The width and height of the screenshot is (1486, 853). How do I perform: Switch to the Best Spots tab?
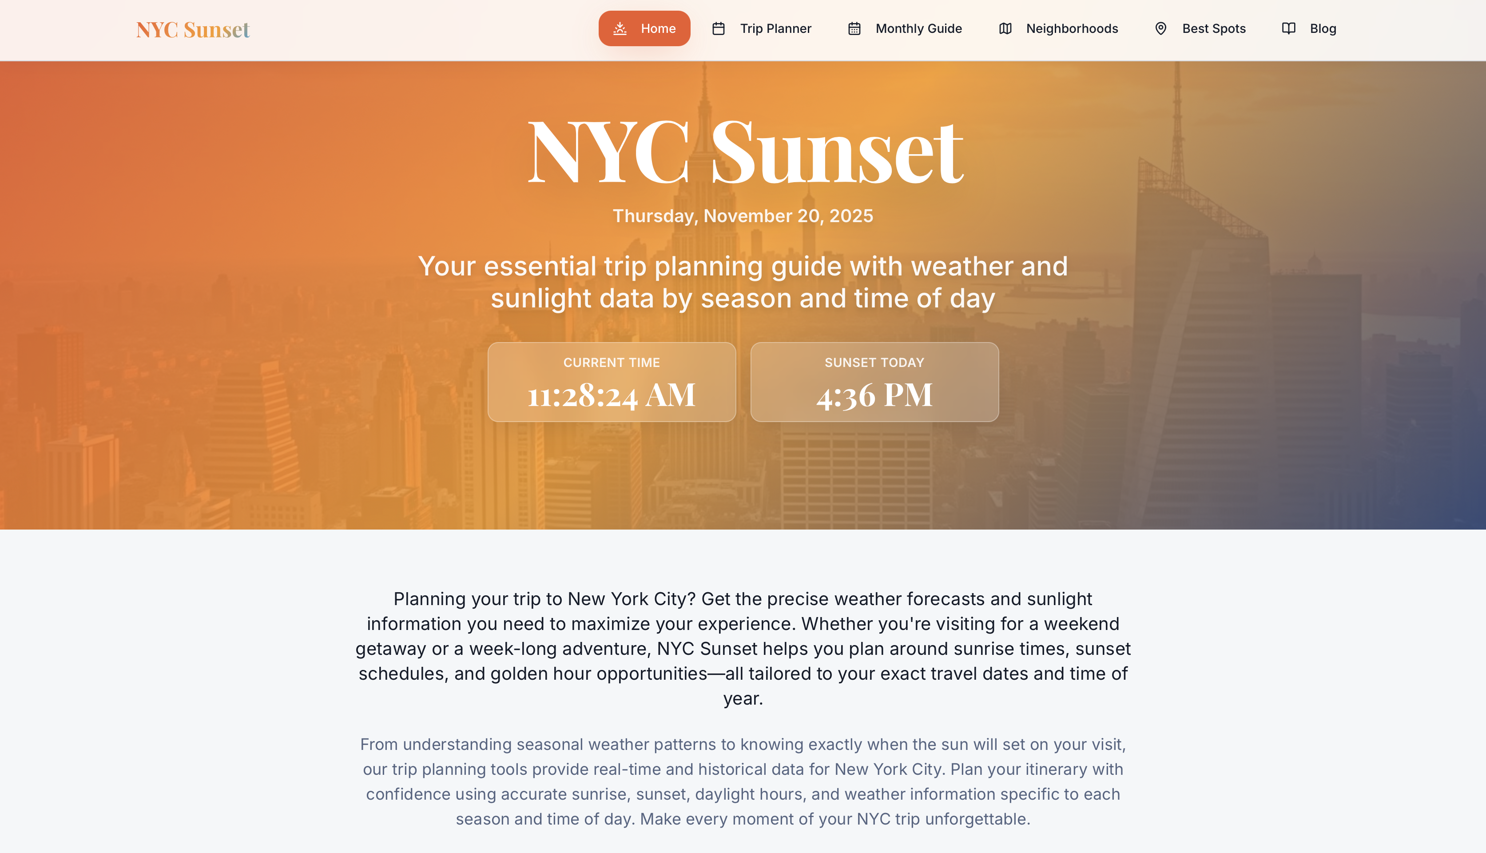coord(1214,28)
